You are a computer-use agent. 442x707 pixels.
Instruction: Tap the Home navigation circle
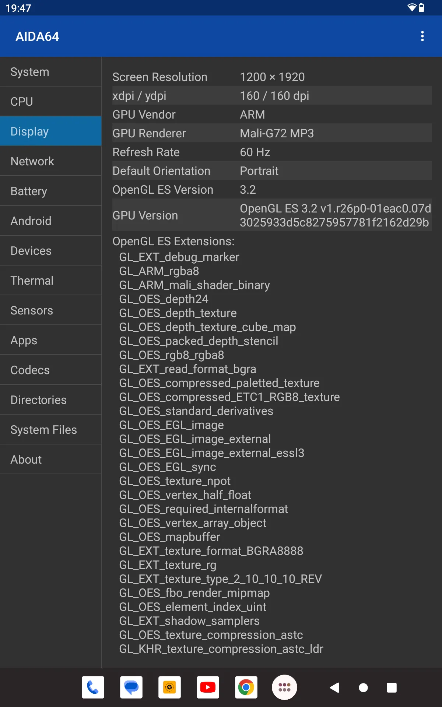(363, 687)
